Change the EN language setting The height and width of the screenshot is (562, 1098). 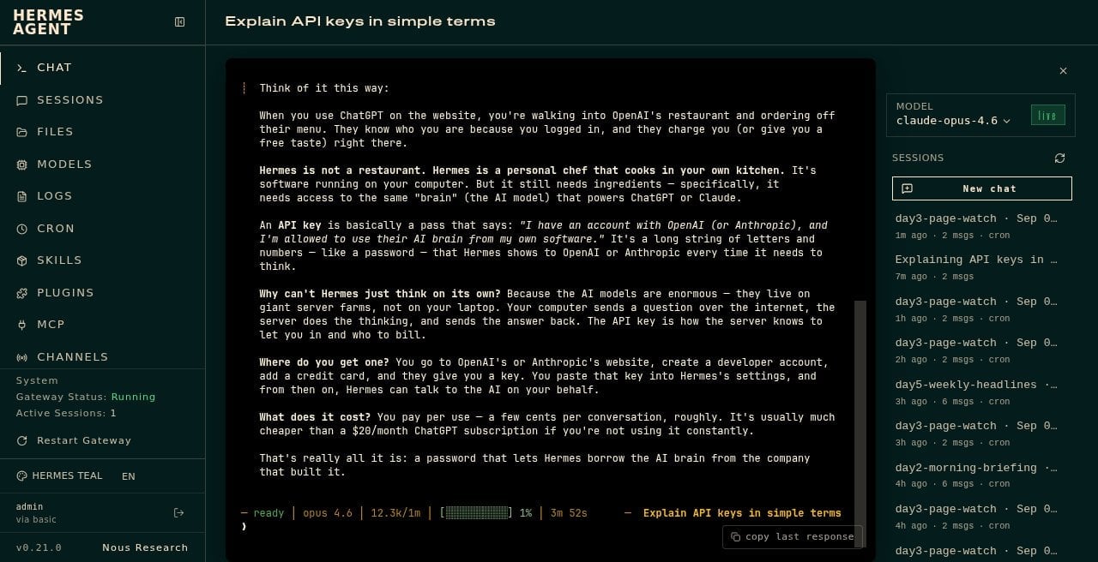click(x=129, y=476)
